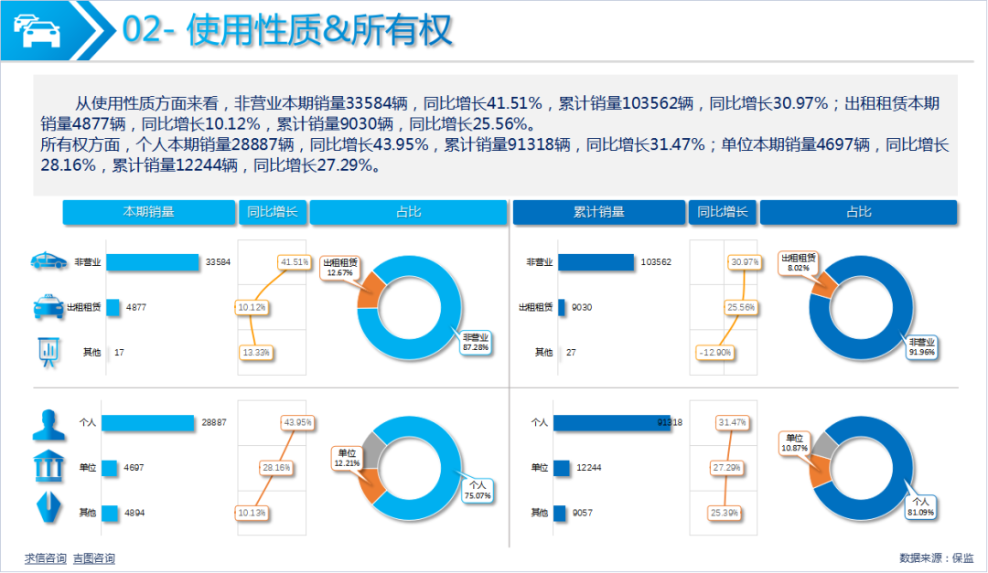Select the 个人 person silhouette icon
The height and width of the screenshot is (573, 988).
coord(48,424)
